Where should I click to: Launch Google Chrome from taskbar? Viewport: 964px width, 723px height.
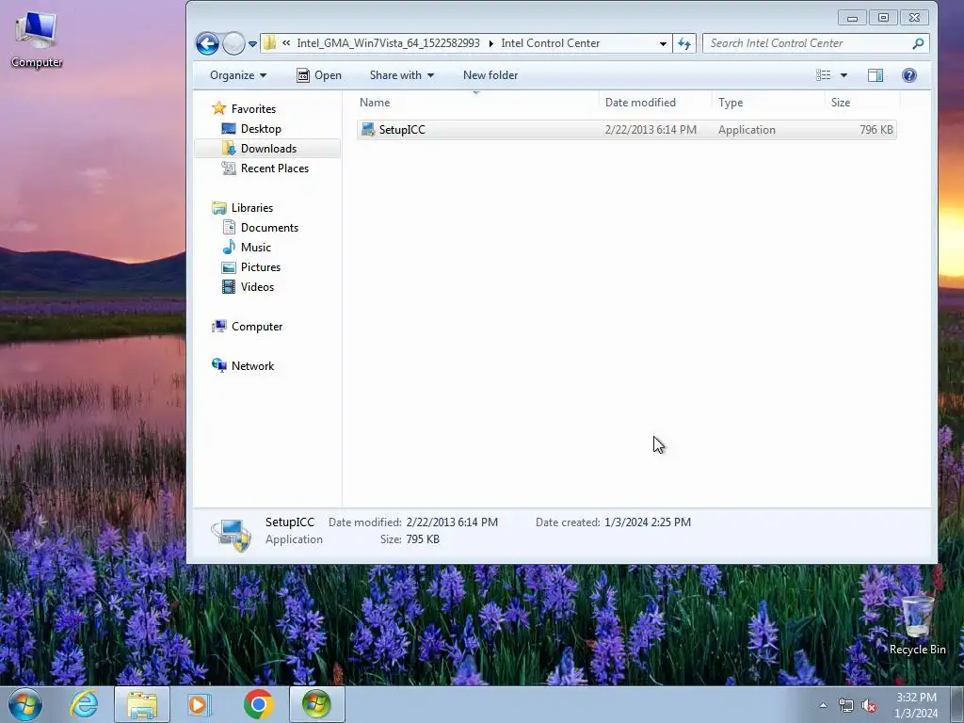(x=258, y=704)
